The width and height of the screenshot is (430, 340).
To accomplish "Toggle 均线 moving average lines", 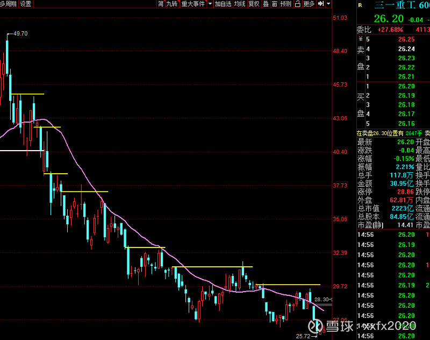I will [x=240, y=4].
